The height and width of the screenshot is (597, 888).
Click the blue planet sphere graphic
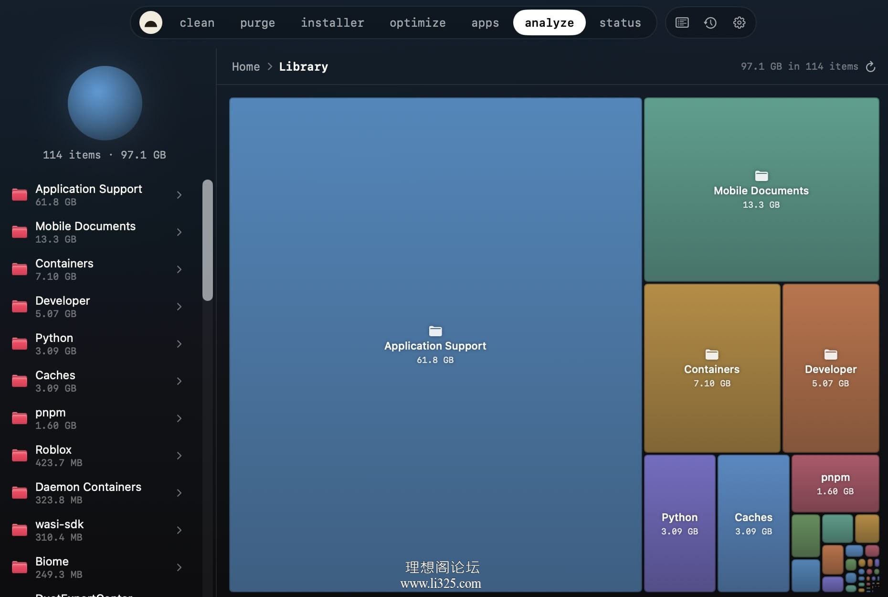pyautogui.click(x=105, y=103)
